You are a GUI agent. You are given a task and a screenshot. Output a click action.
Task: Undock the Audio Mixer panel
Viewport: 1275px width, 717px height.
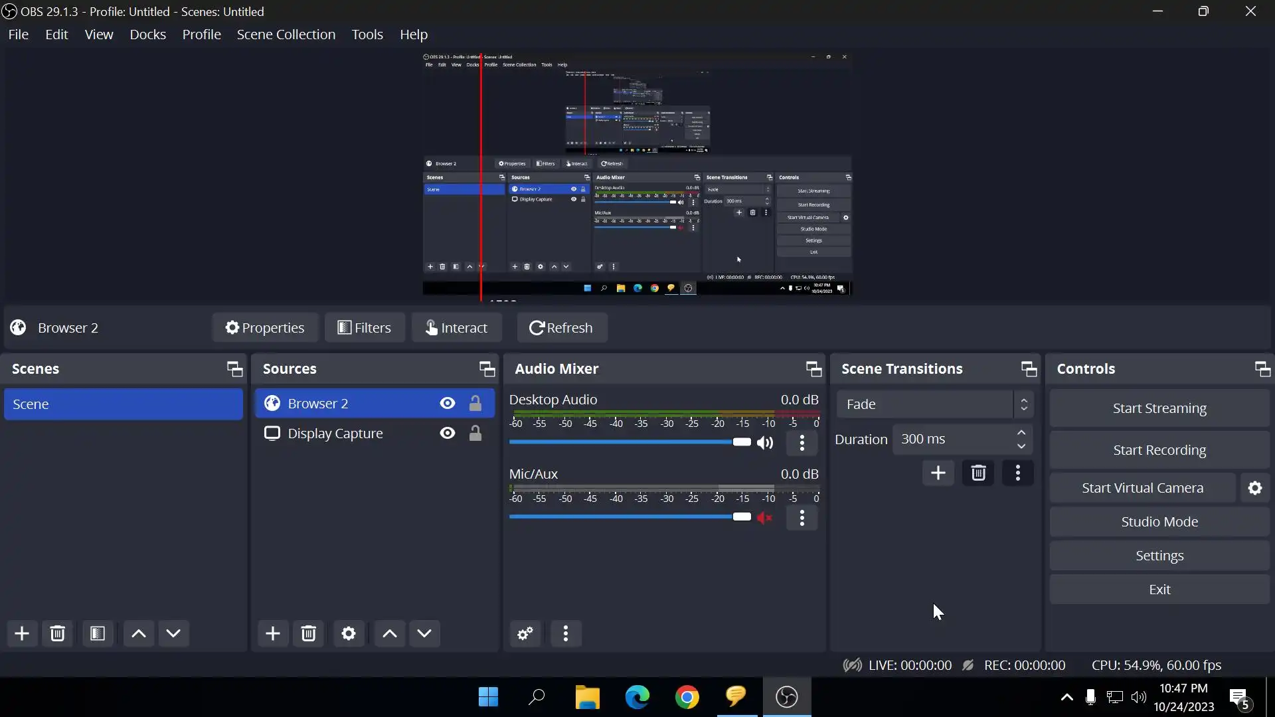(x=813, y=369)
